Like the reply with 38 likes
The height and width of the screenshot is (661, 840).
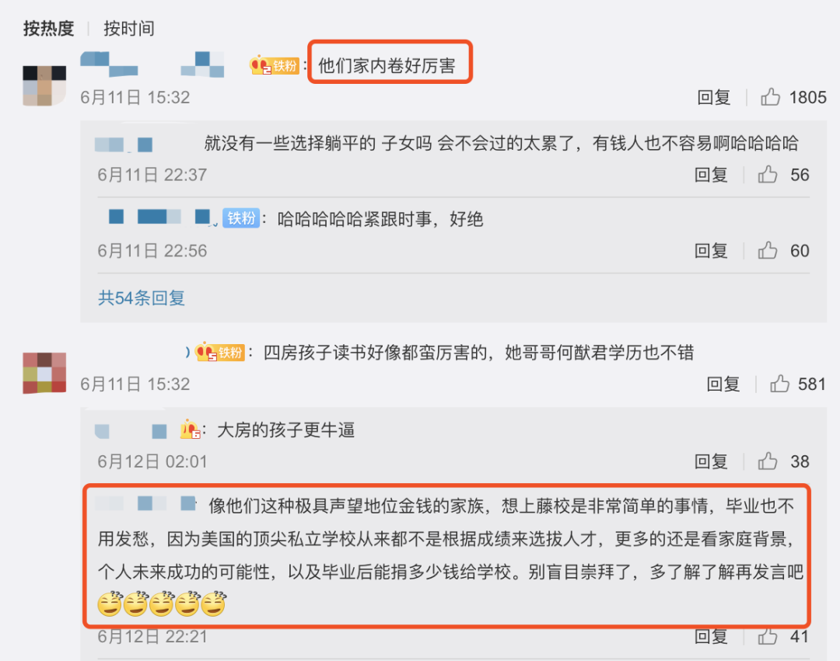click(x=768, y=461)
